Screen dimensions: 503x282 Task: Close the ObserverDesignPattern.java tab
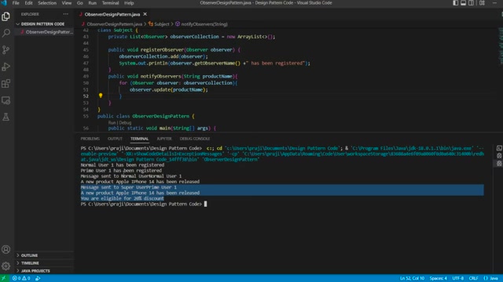tap(145, 14)
